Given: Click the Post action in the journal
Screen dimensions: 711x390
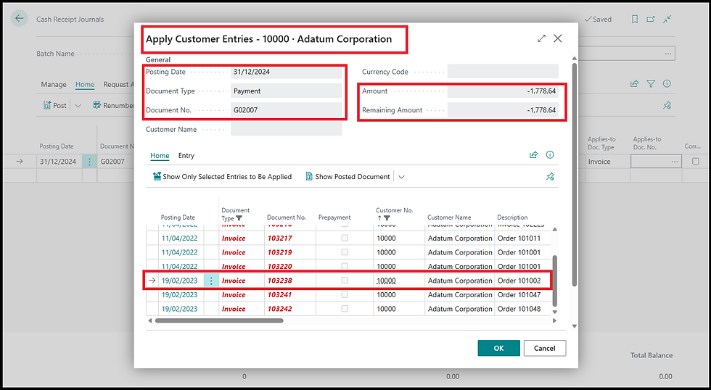Looking at the screenshot, I should click(x=55, y=105).
